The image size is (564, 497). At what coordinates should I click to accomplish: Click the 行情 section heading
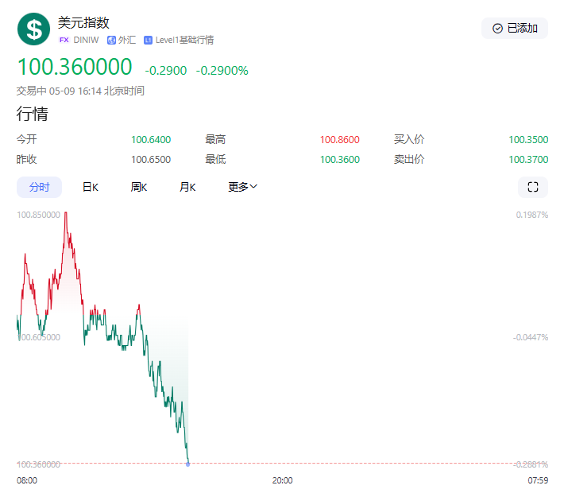coord(33,114)
